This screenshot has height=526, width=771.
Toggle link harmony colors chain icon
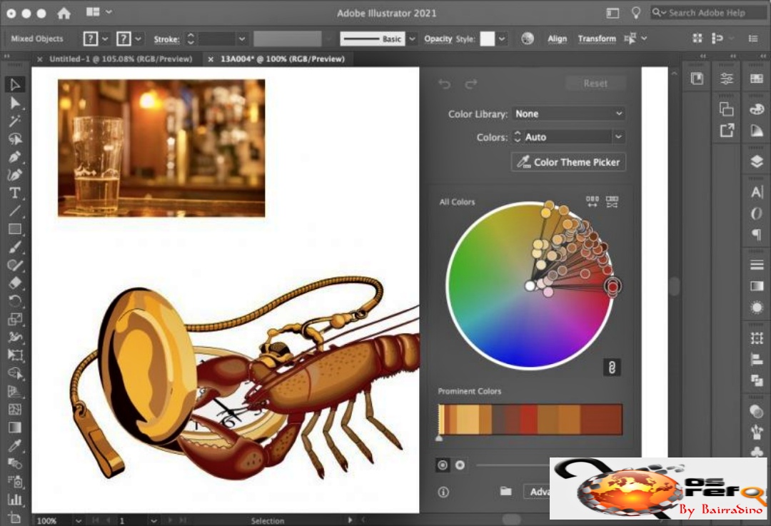point(612,368)
